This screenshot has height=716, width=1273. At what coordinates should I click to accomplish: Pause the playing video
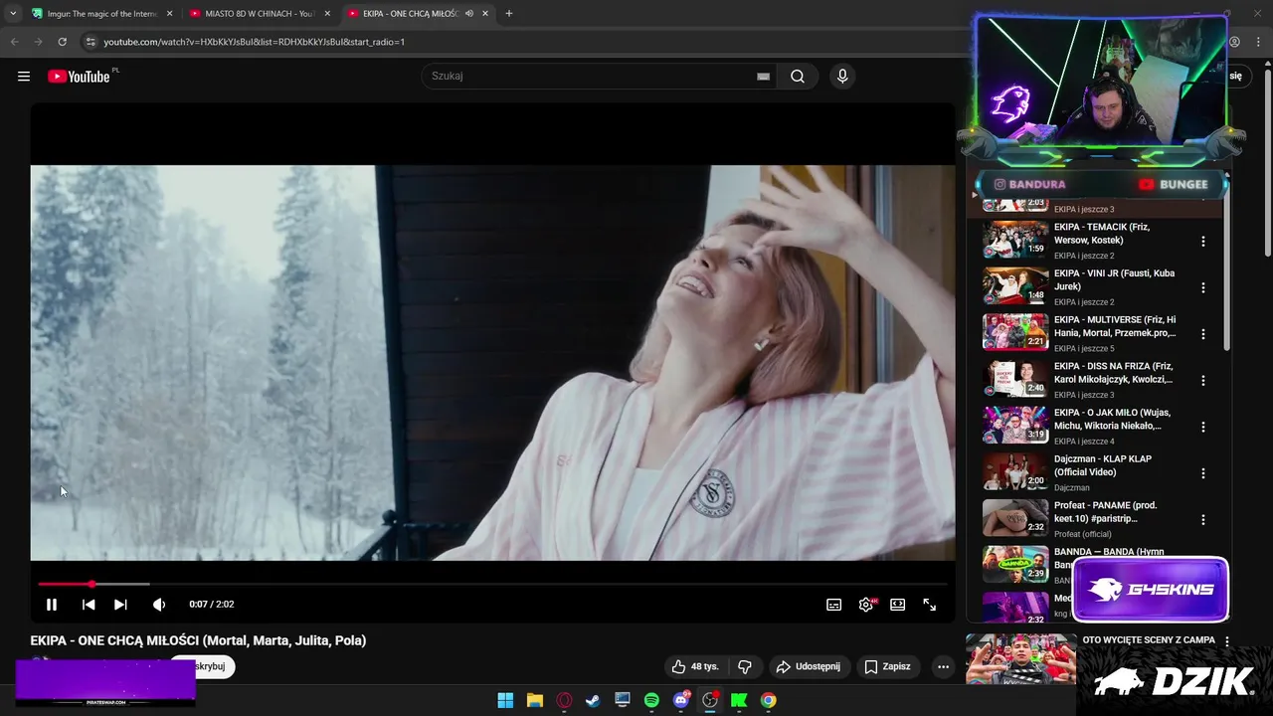click(52, 605)
